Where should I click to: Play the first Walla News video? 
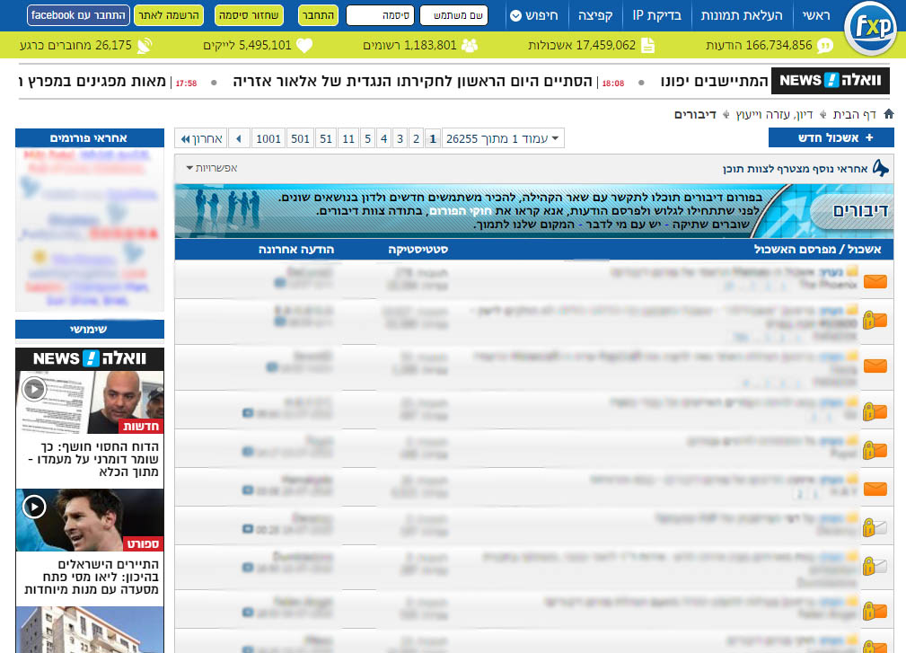34,389
